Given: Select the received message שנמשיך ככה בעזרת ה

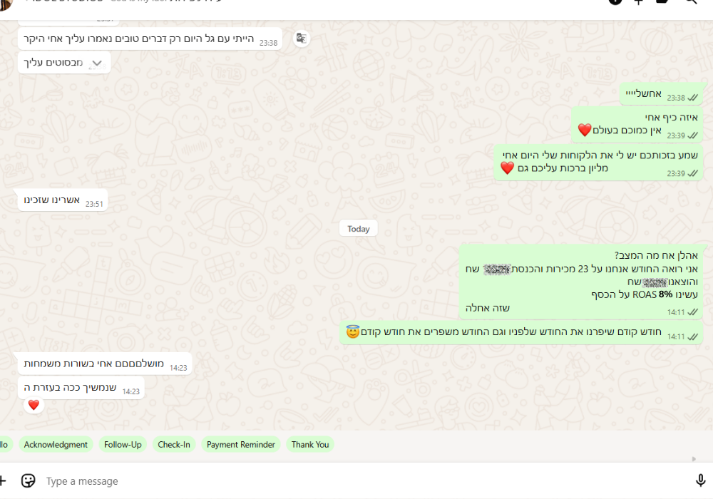Looking at the screenshot, I should (x=81, y=388).
